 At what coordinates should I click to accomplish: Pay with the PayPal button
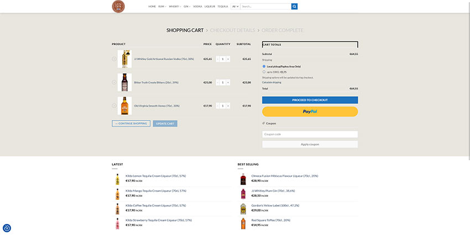[x=310, y=111]
